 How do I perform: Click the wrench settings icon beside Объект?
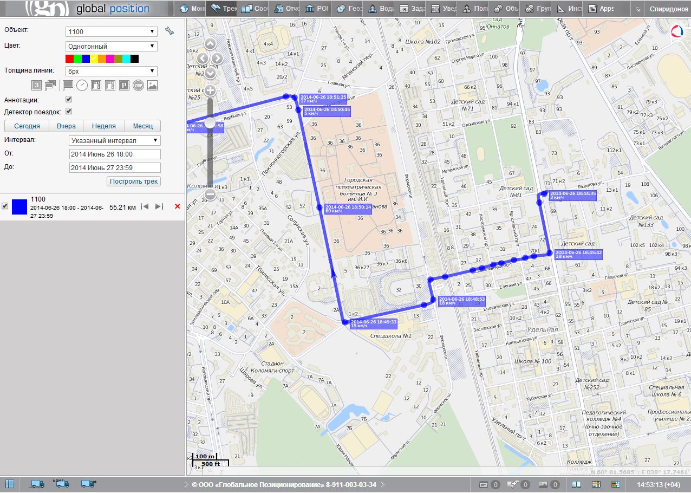click(x=170, y=31)
